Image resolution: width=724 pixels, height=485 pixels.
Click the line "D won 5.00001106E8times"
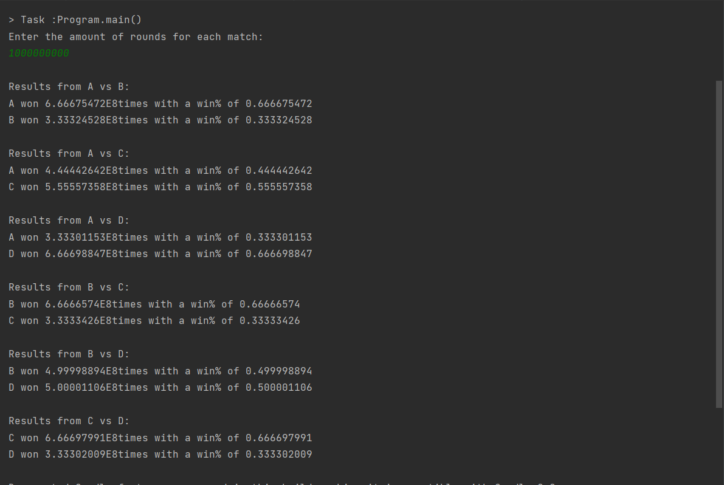coord(160,388)
